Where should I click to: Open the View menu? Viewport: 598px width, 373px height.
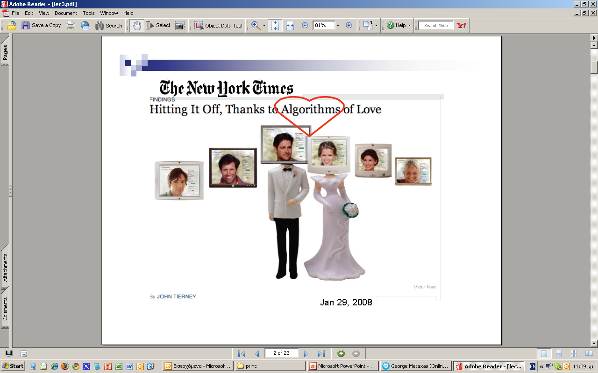44,13
